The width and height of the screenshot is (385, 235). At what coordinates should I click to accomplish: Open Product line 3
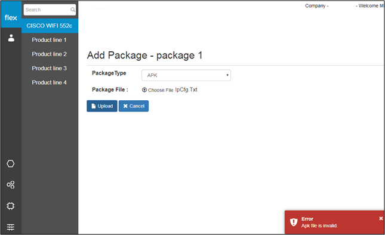pos(49,69)
